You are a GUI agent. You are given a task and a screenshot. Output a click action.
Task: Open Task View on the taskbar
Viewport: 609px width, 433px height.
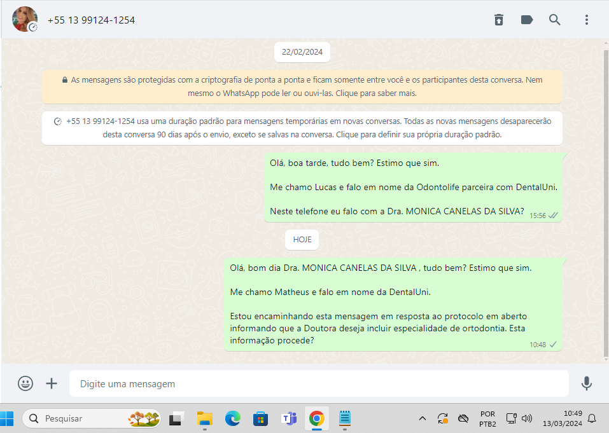click(176, 418)
